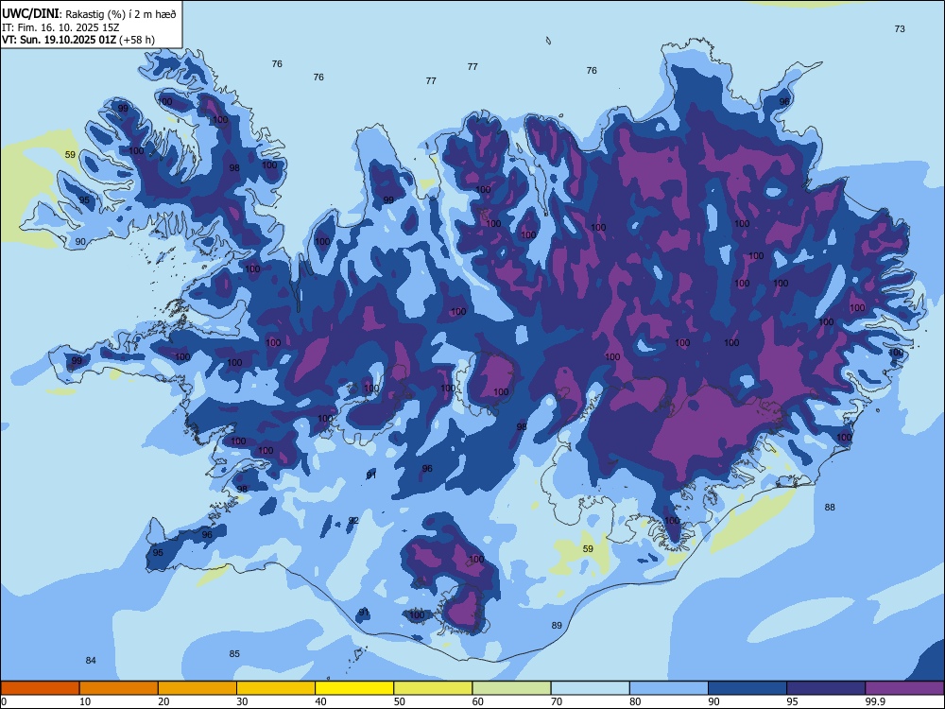Click the '50' legend tick label
The image size is (945, 709).
pyautogui.click(x=400, y=701)
